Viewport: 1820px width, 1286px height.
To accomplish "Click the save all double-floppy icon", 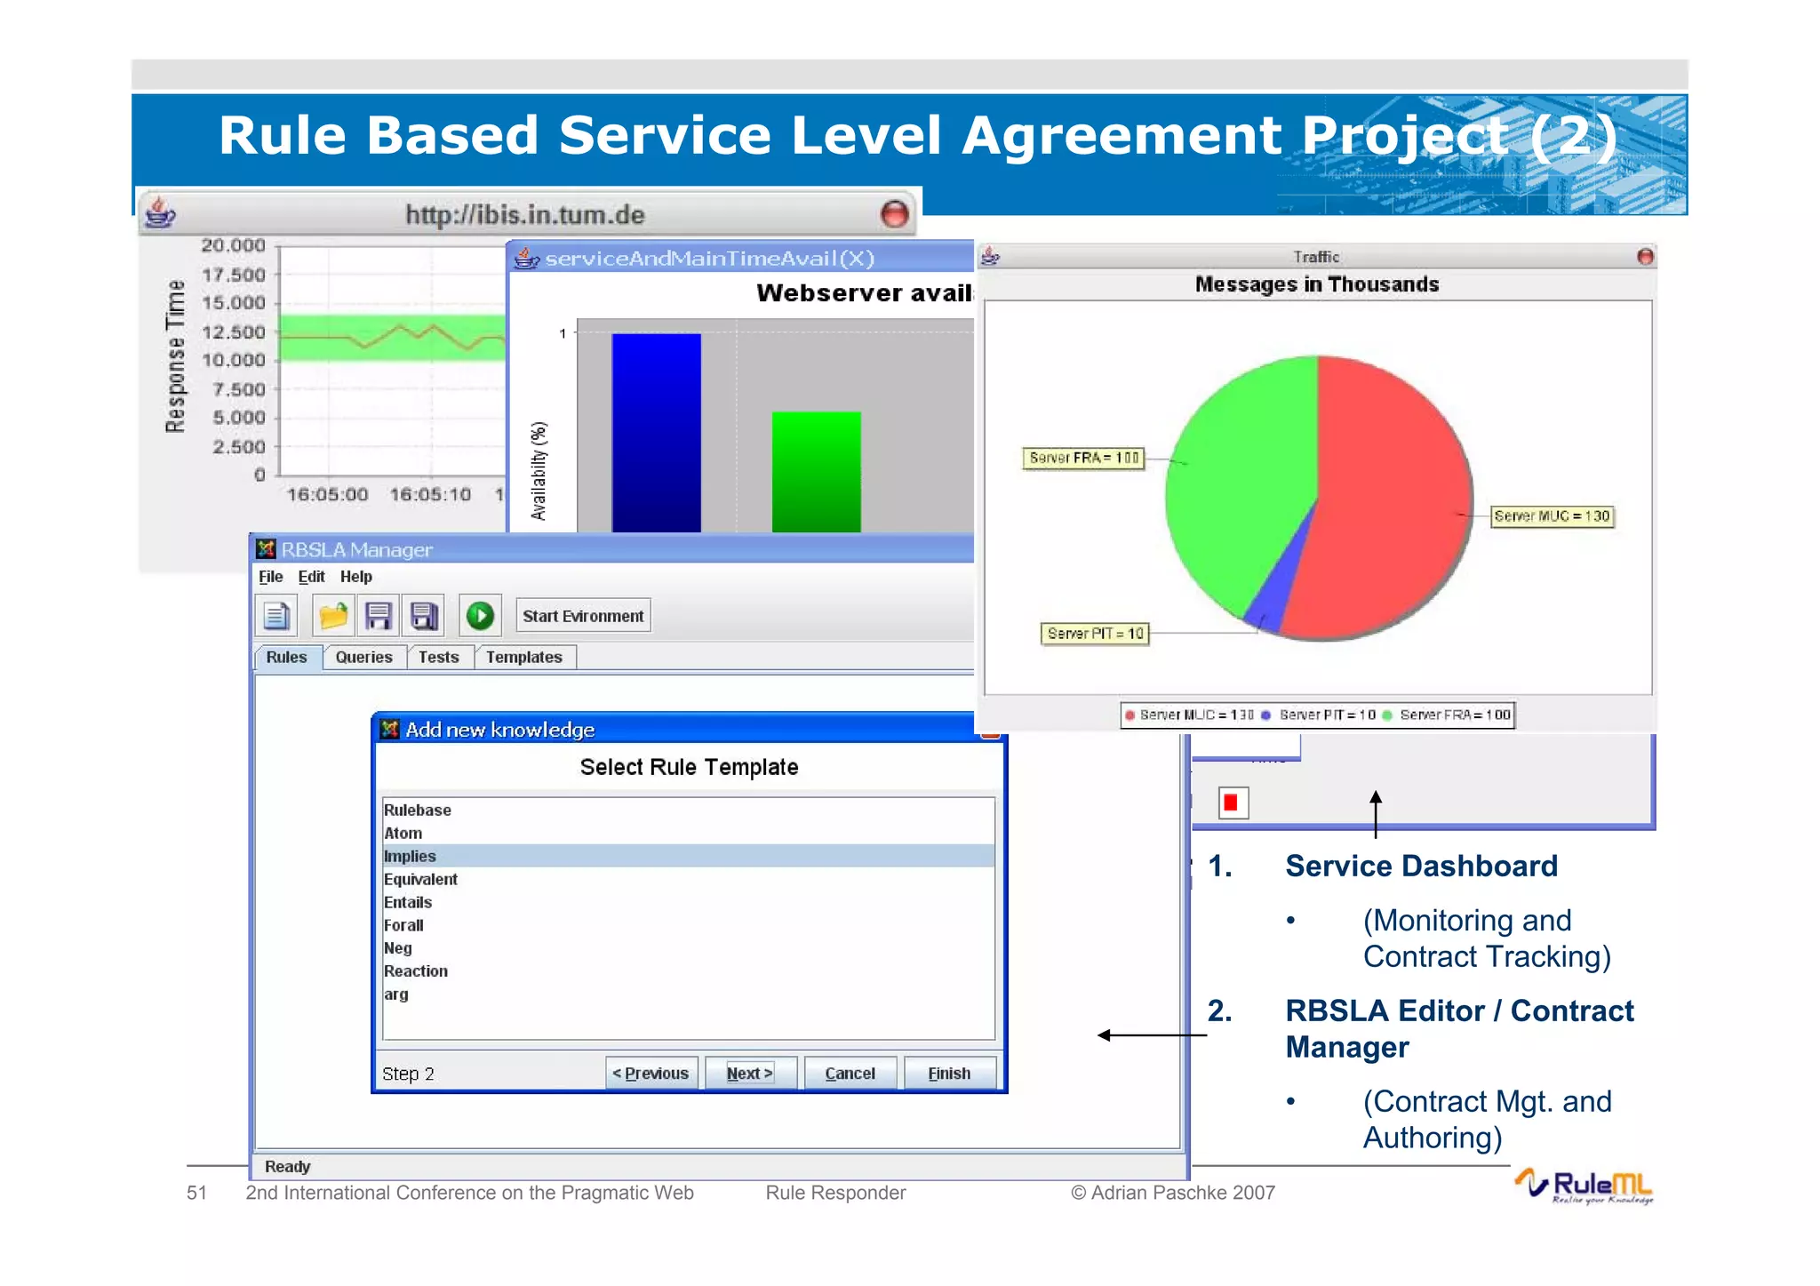I will [x=424, y=615].
